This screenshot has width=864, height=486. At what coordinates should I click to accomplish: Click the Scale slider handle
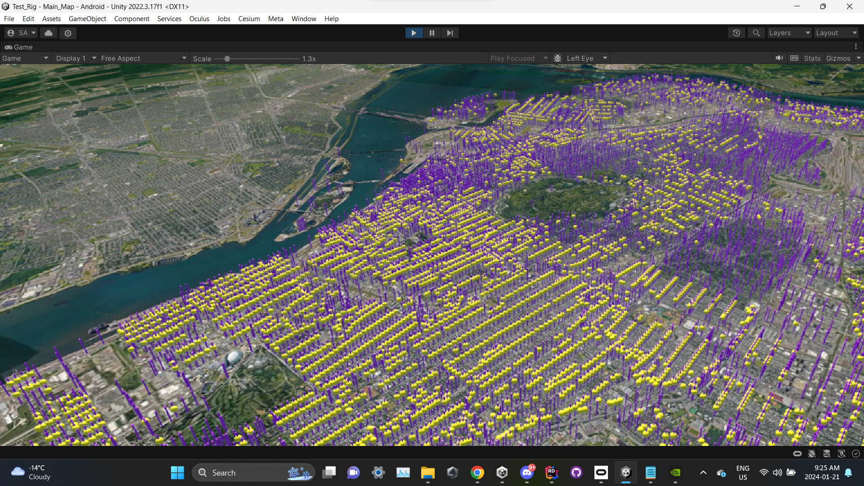[227, 58]
